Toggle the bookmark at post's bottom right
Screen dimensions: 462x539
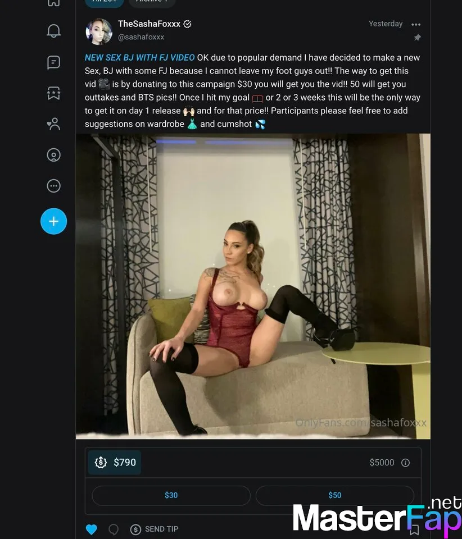click(x=414, y=529)
